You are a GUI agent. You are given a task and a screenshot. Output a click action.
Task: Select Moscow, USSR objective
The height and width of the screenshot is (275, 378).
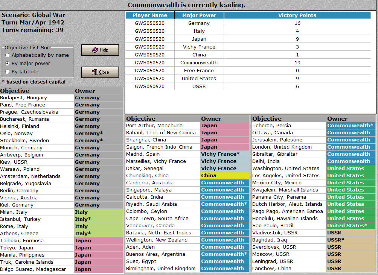point(289,254)
